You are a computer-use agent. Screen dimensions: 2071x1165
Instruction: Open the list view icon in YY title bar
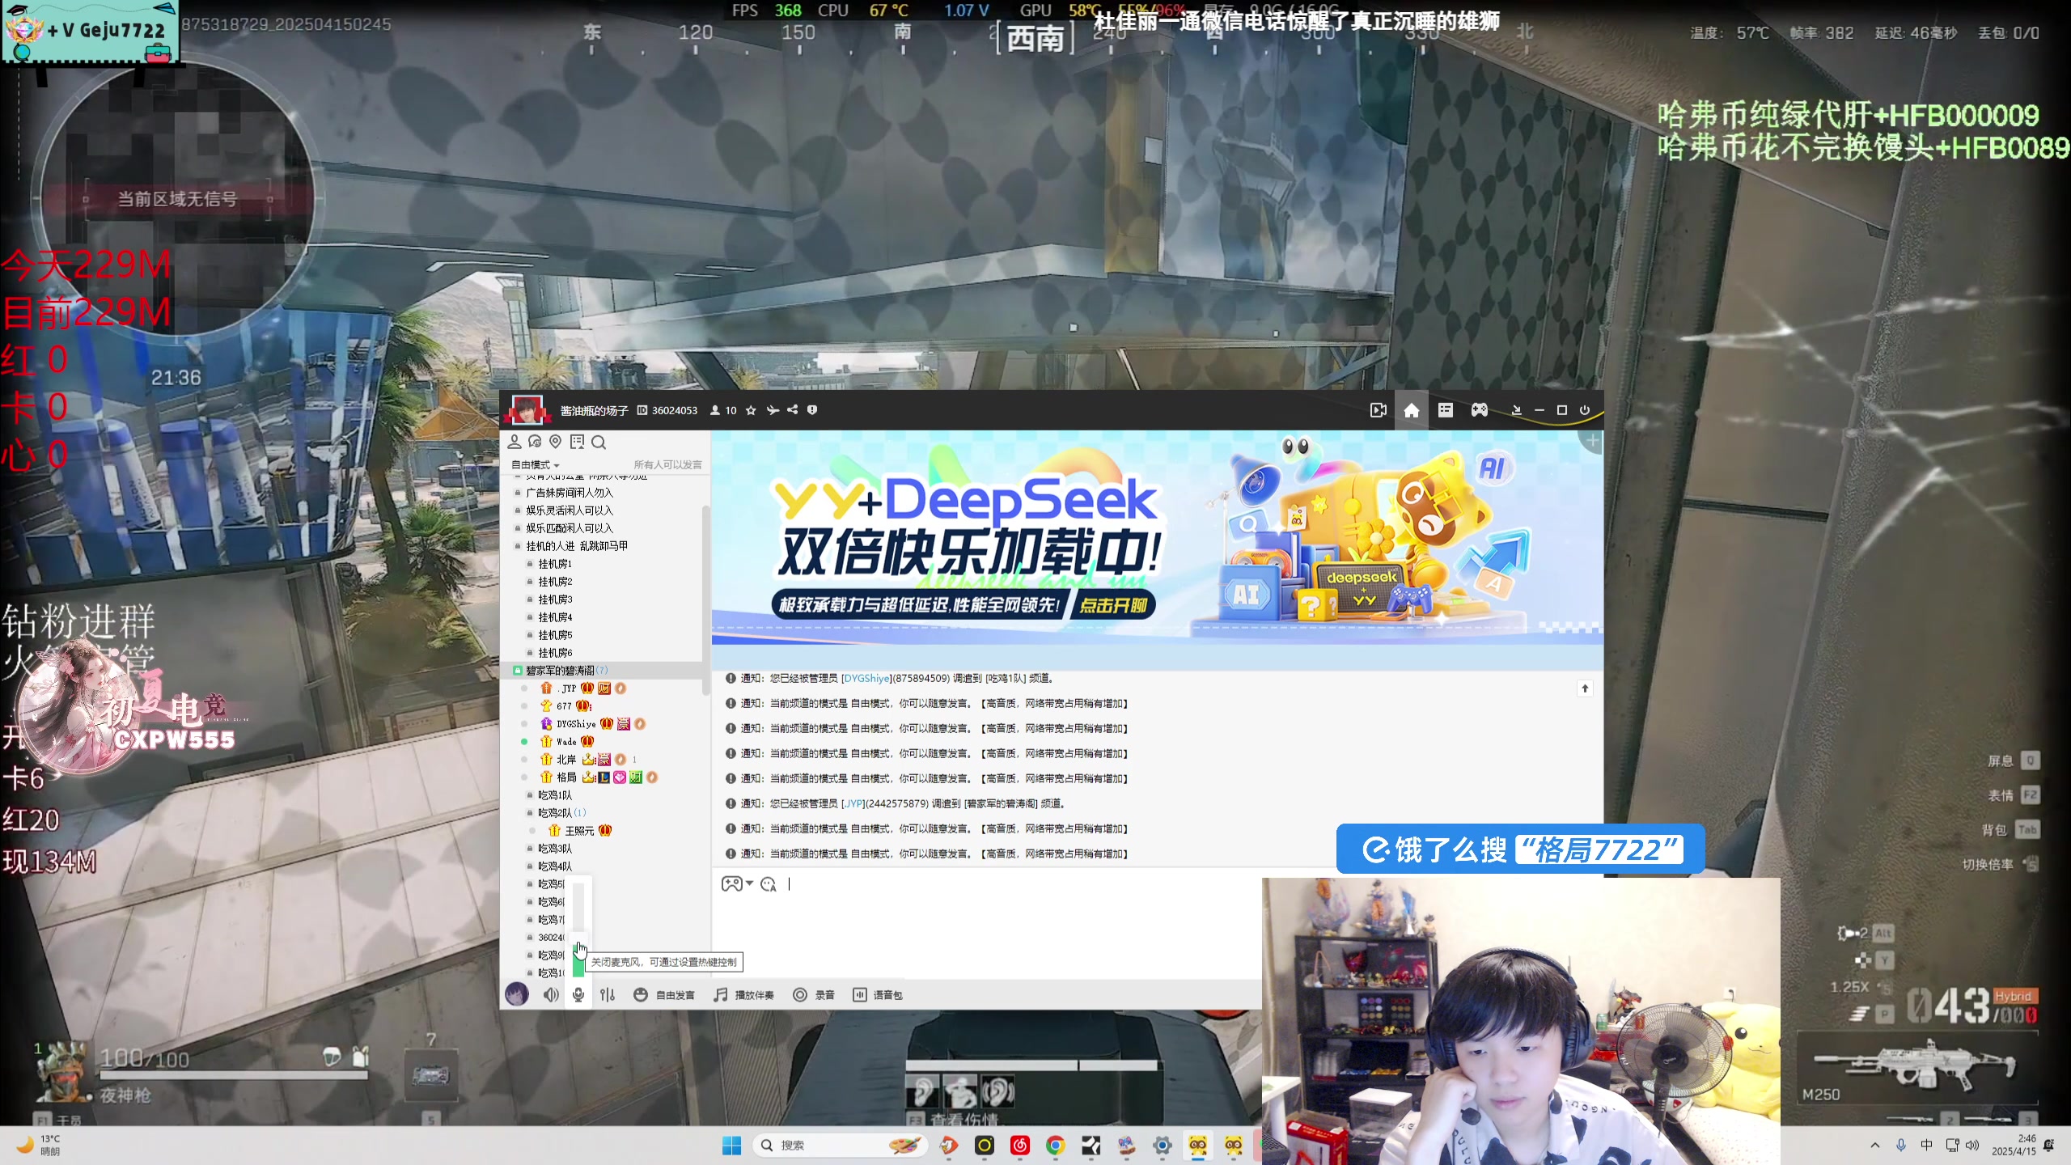click(1446, 410)
